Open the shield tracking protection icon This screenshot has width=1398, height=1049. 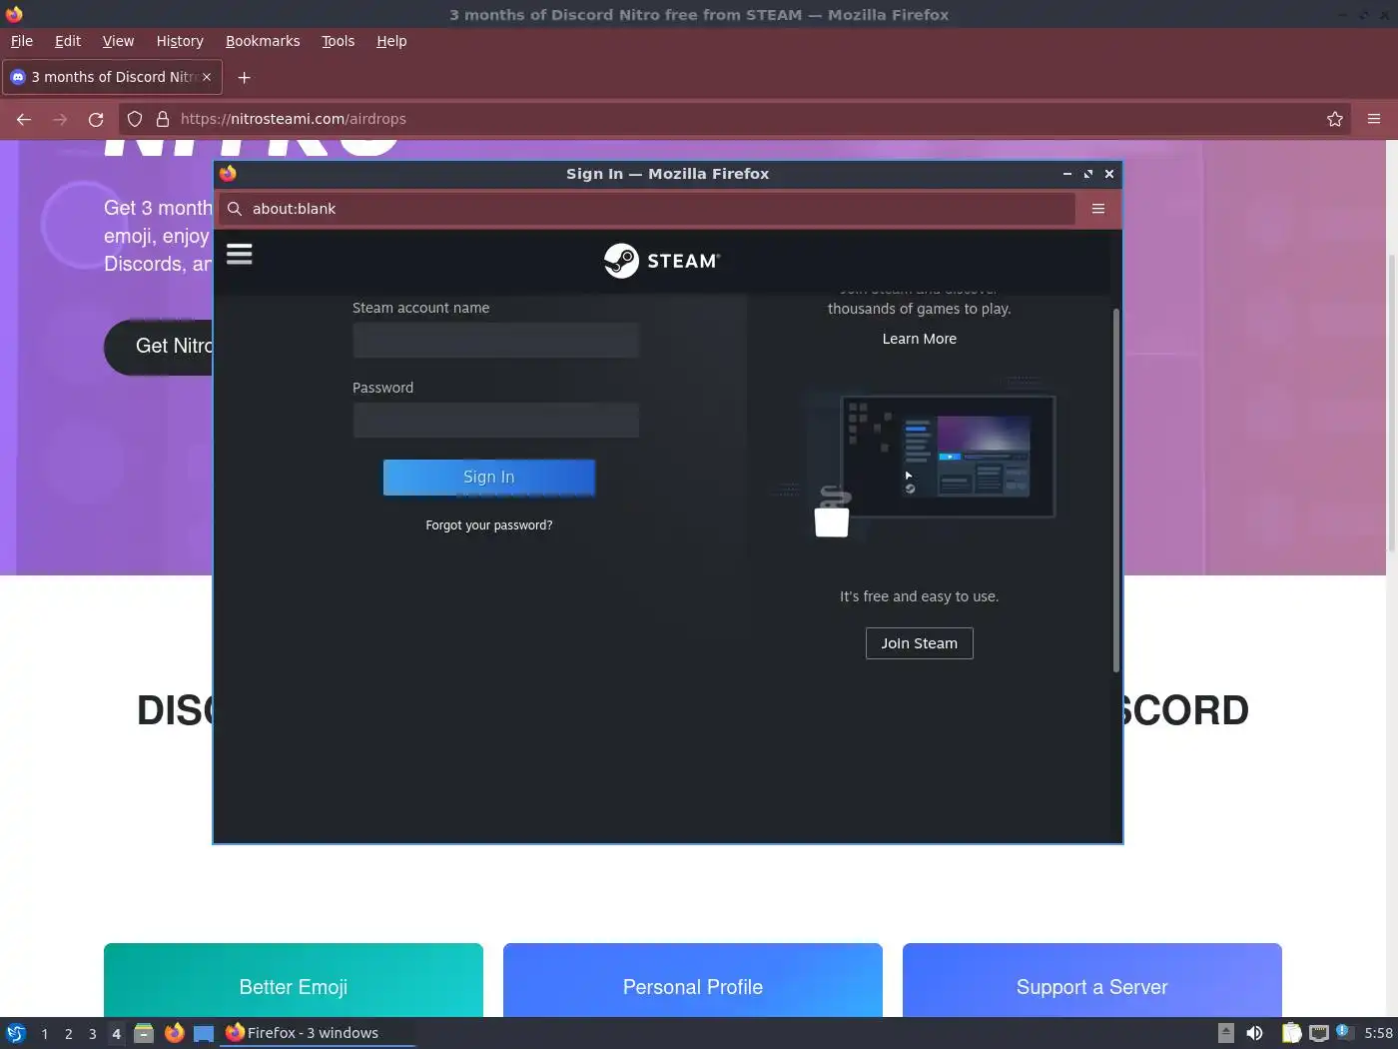click(x=135, y=119)
